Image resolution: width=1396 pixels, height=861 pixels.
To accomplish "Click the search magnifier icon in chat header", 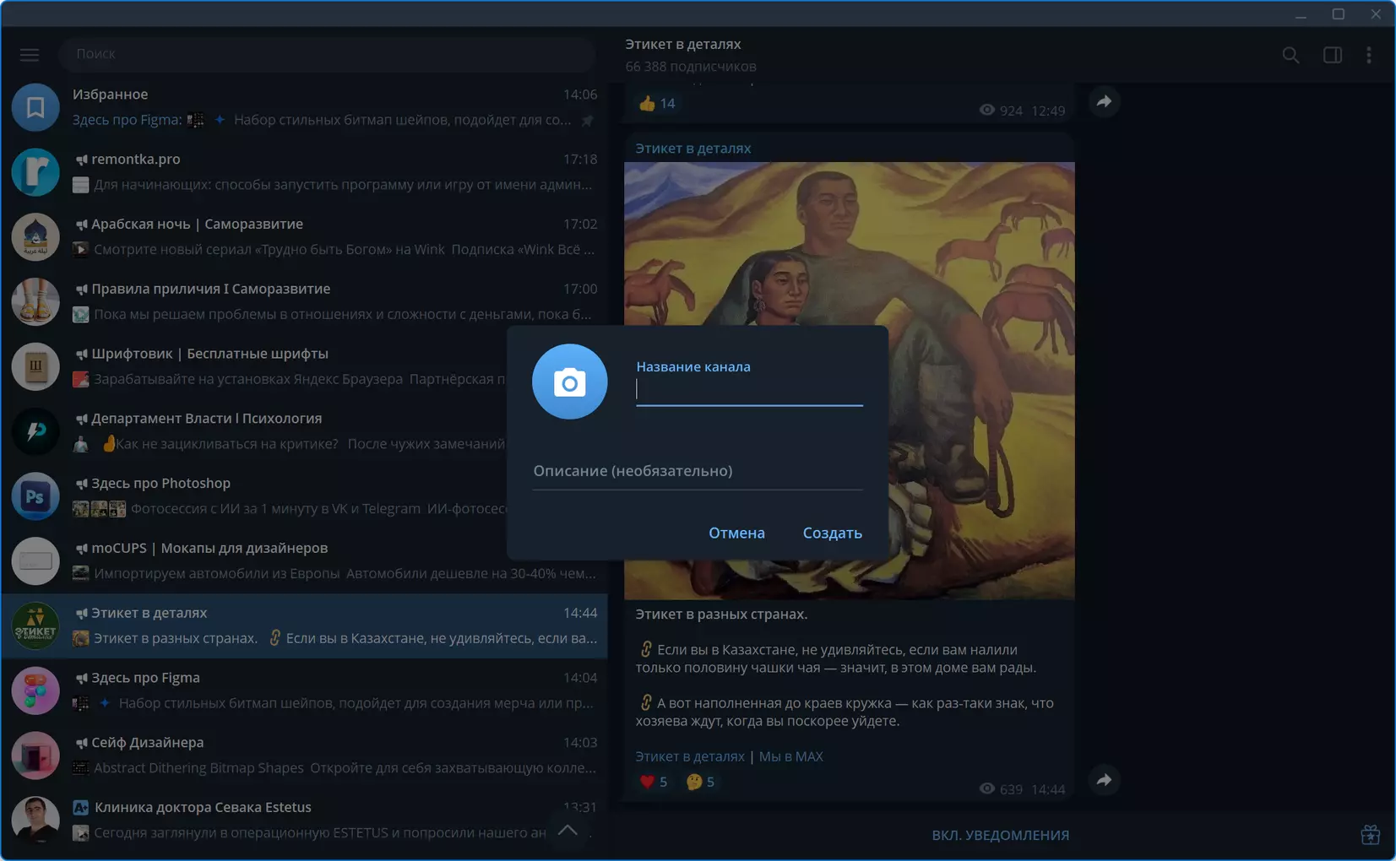I will (x=1290, y=55).
